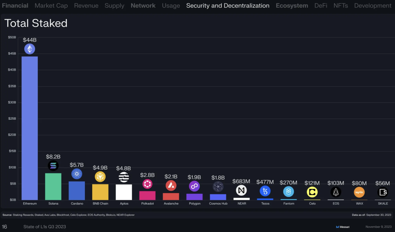Screen dimensions: 395x232
Task: Switch to the Supply tab
Action: [x=114, y=5]
